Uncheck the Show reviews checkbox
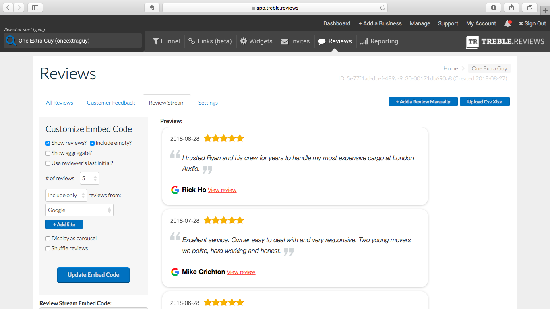Viewport: 550px width, 309px height. [x=48, y=143]
